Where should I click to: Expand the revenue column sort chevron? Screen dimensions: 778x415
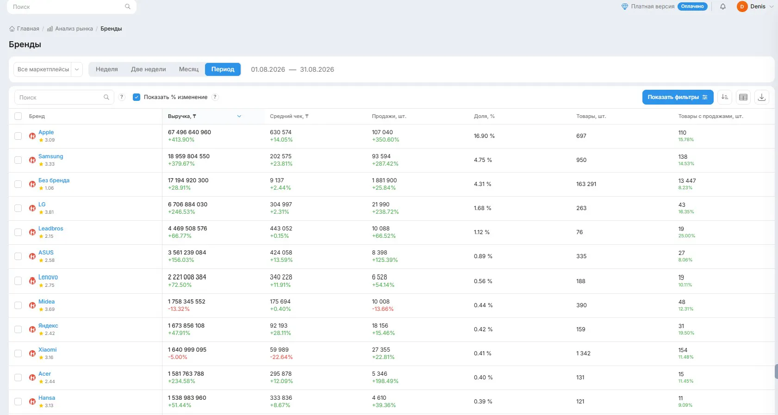[x=239, y=116]
